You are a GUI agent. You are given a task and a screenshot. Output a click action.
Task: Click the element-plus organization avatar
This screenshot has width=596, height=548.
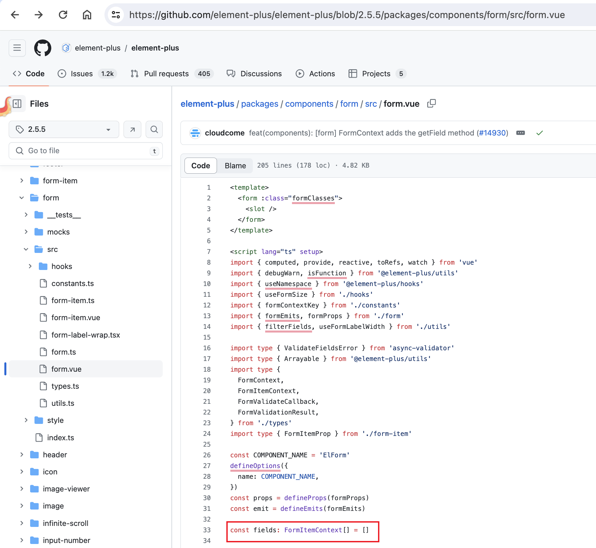pyautogui.click(x=67, y=48)
